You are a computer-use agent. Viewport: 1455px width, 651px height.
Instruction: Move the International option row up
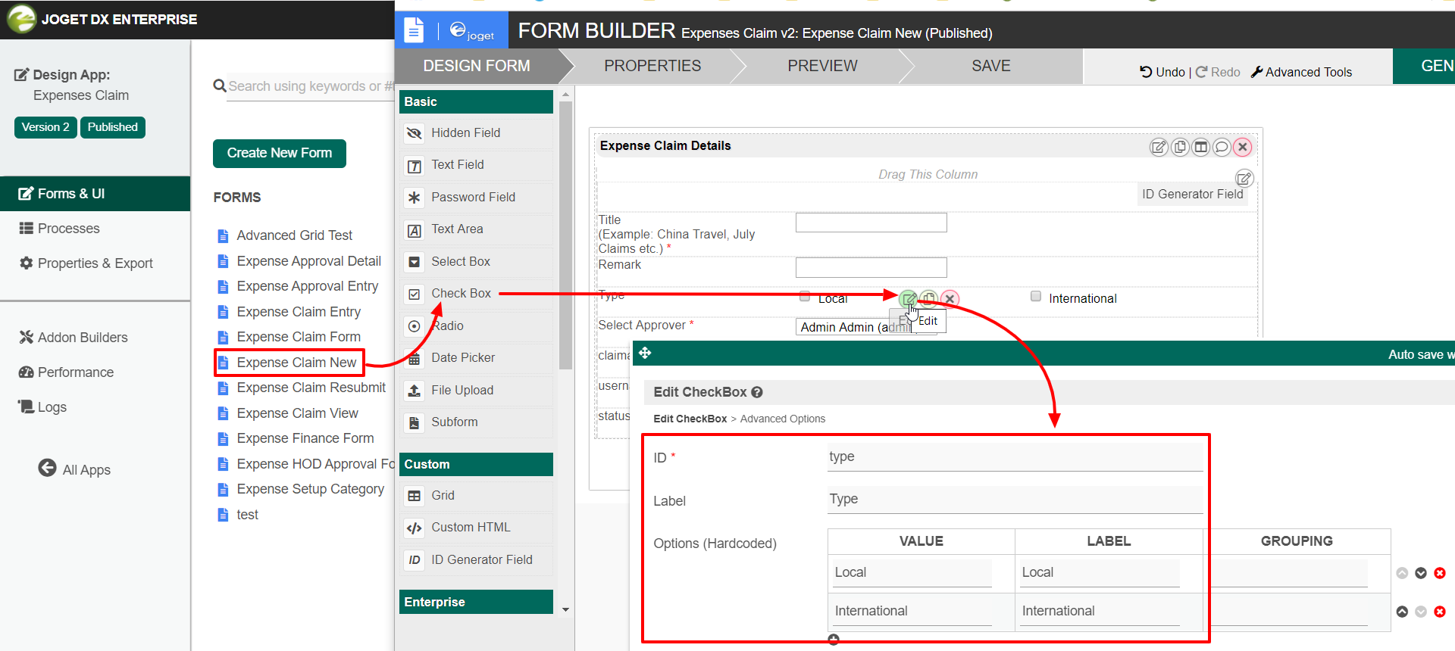click(x=1402, y=612)
